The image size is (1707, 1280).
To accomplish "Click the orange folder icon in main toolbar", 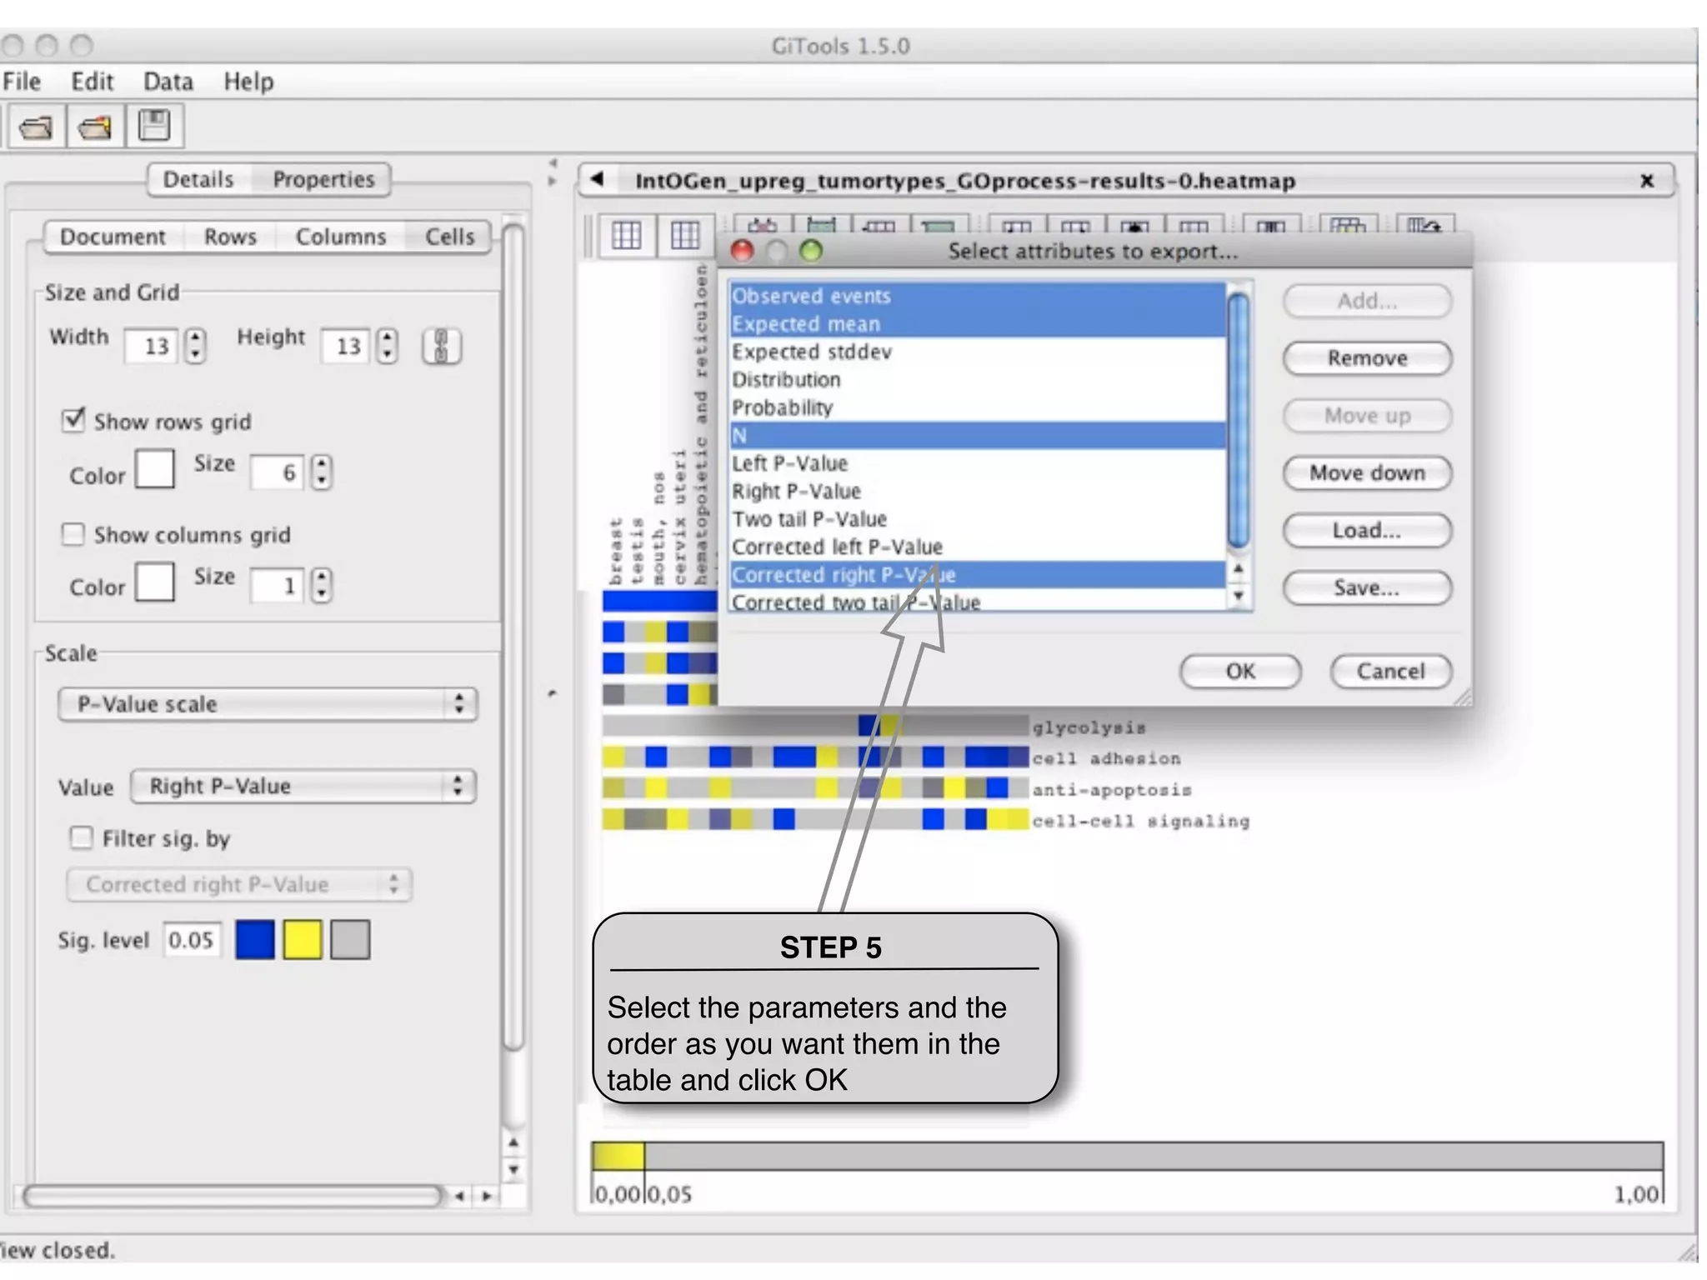I will pos(95,127).
